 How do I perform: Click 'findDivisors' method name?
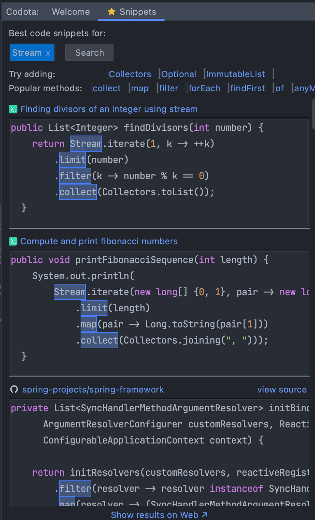point(156,127)
